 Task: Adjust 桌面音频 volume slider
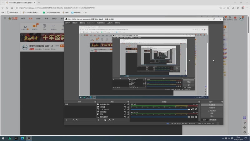pos(160,109)
